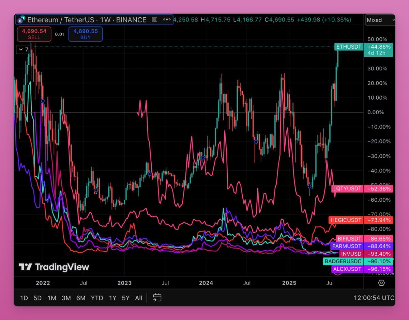This screenshot has width=409, height=320.
Task: Click the event marker circle near mid-2025 low
Action: tap(309, 186)
